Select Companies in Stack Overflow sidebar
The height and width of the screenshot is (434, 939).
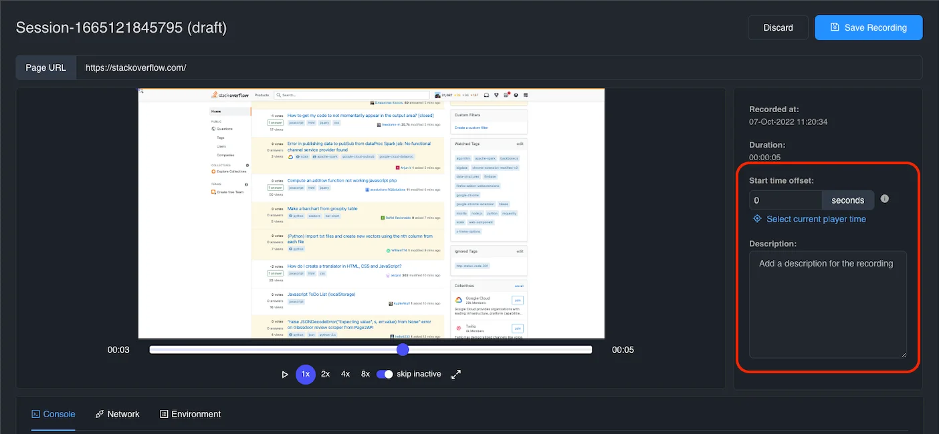pos(225,155)
